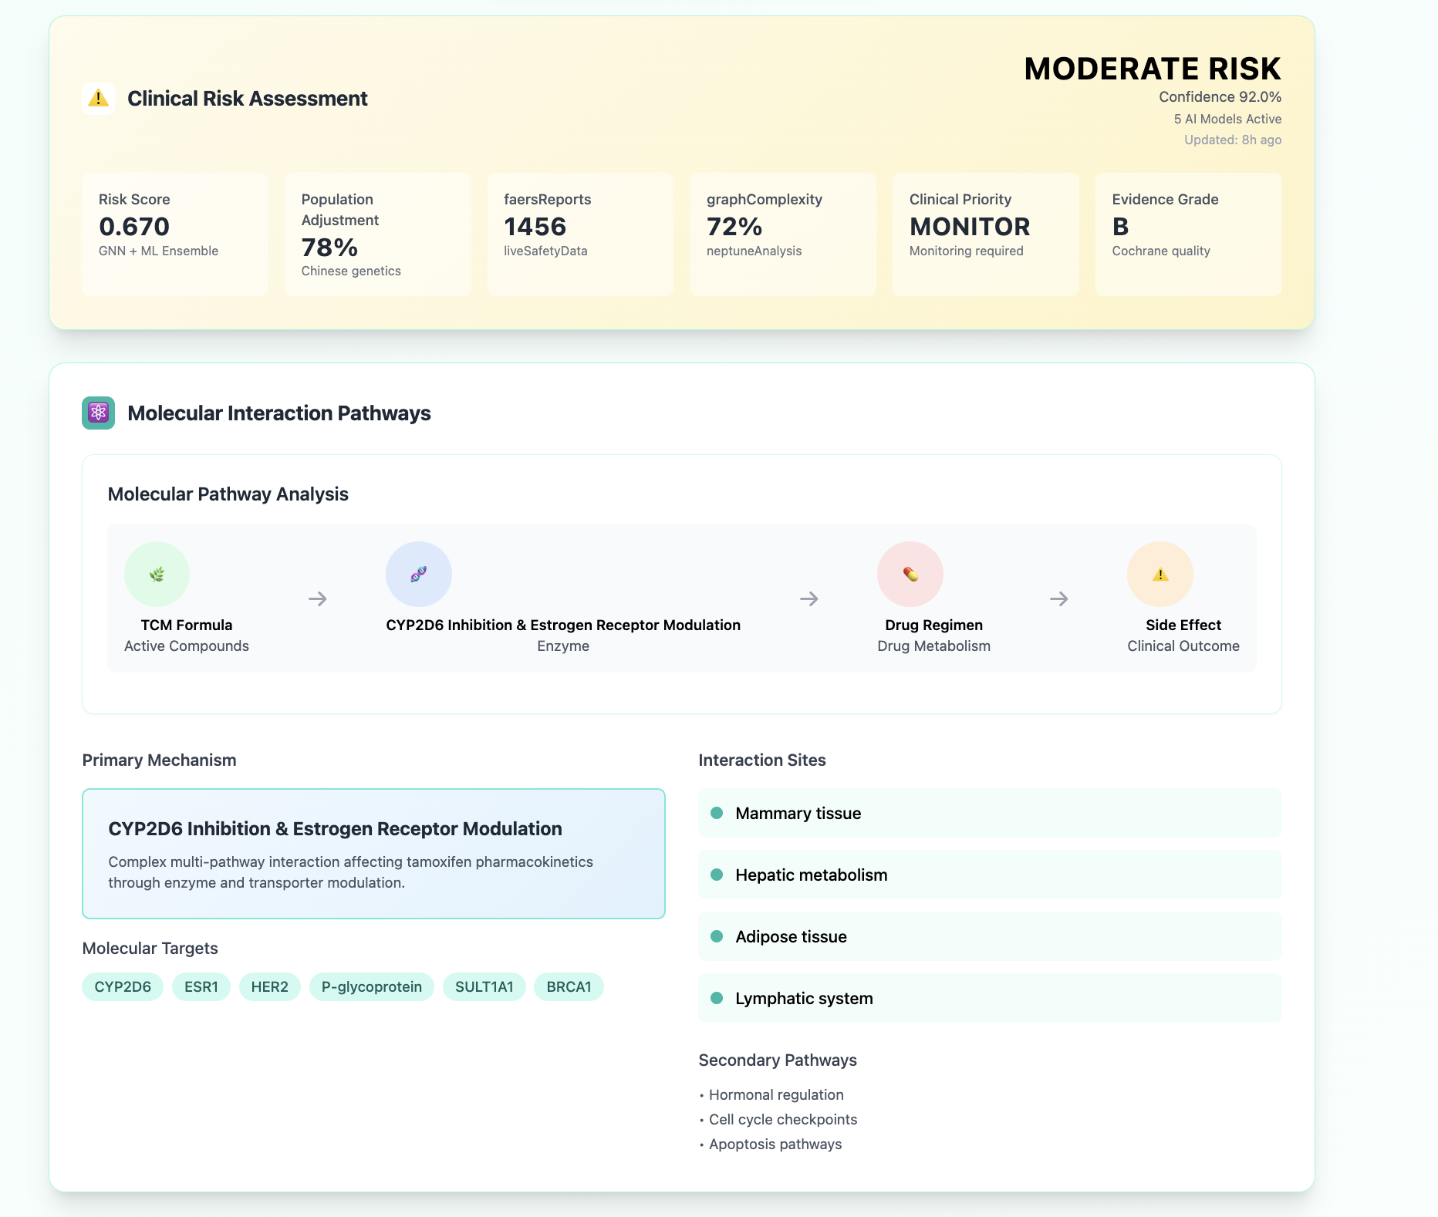Click the graphComplexity value 72%
Viewport: 1438px width, 1217px height.
(x=734, y=227)
